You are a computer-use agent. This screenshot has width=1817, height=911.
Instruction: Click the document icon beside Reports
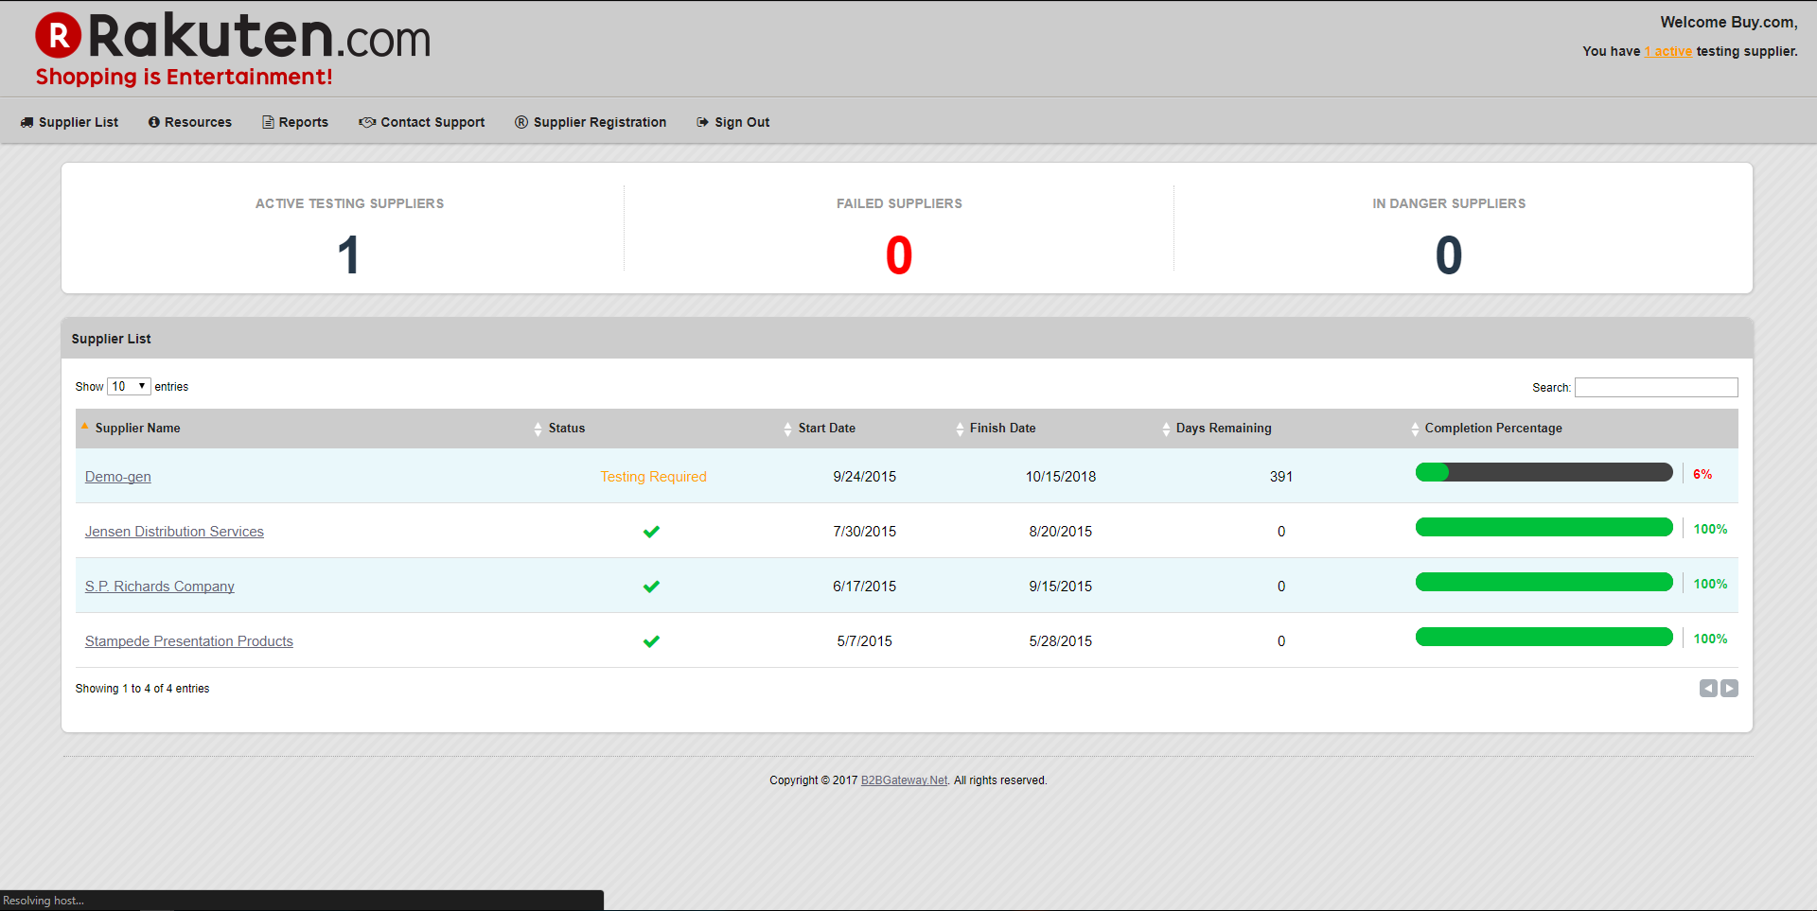(x=269, y=122)
